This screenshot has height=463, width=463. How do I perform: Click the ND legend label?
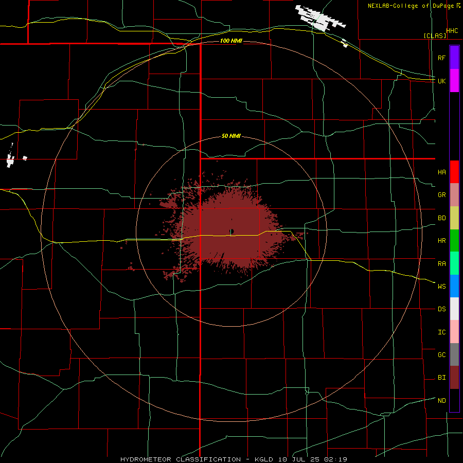point(442,401)
